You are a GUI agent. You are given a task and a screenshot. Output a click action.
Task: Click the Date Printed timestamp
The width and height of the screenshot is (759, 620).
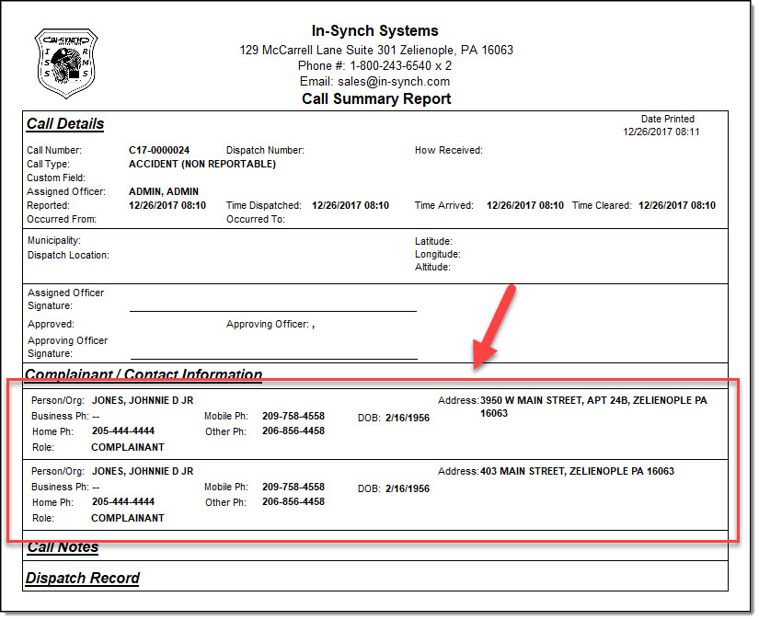click(x=661, y=132)
